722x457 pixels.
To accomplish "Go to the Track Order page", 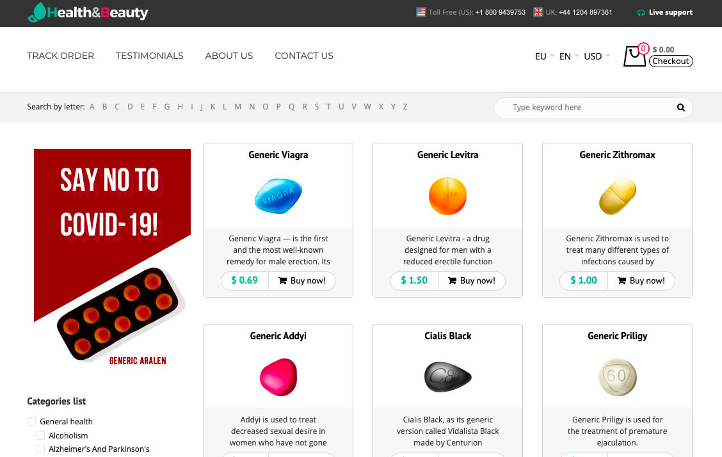I will point(60,56).
